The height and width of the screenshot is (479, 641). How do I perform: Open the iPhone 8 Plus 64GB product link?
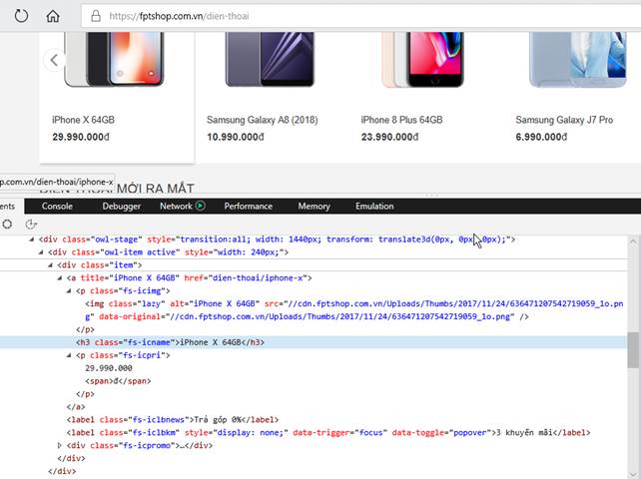[401, 120]
